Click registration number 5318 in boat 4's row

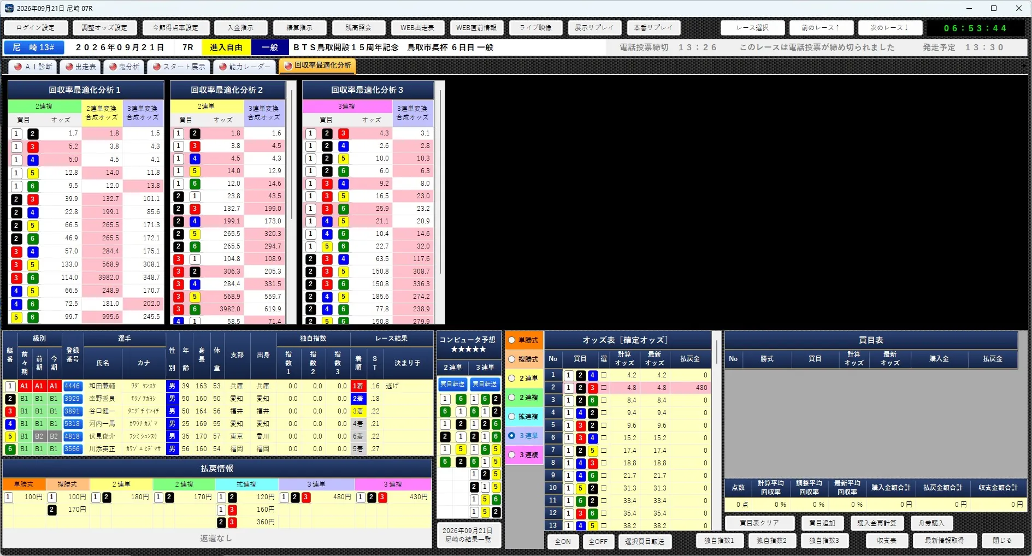coord(73,424)
